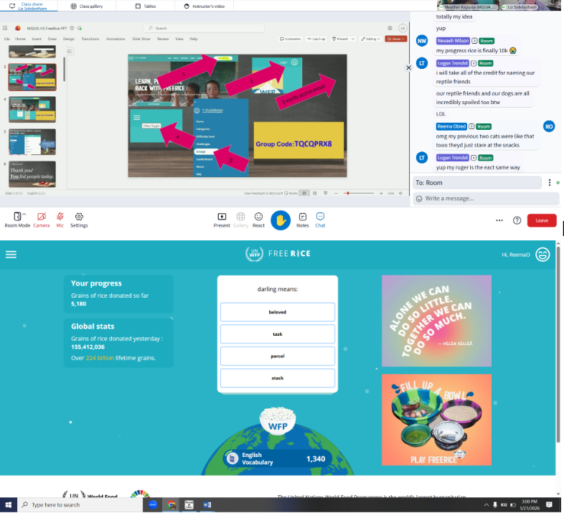The image size is (564, 513).
Task: Choose the answer task
Action: (x=277, y=334)
